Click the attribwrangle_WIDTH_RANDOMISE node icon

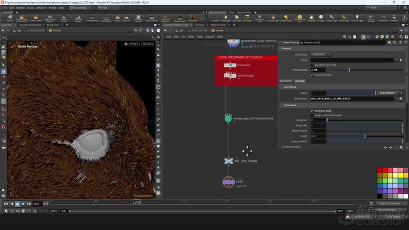[228, 118]
